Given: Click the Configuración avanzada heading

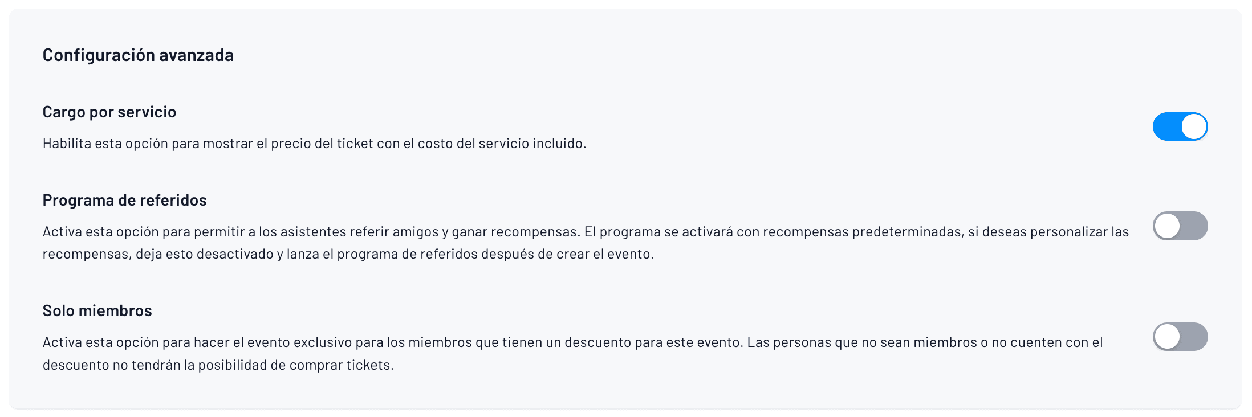Looking at the screenshot, I should pos(137,55).
